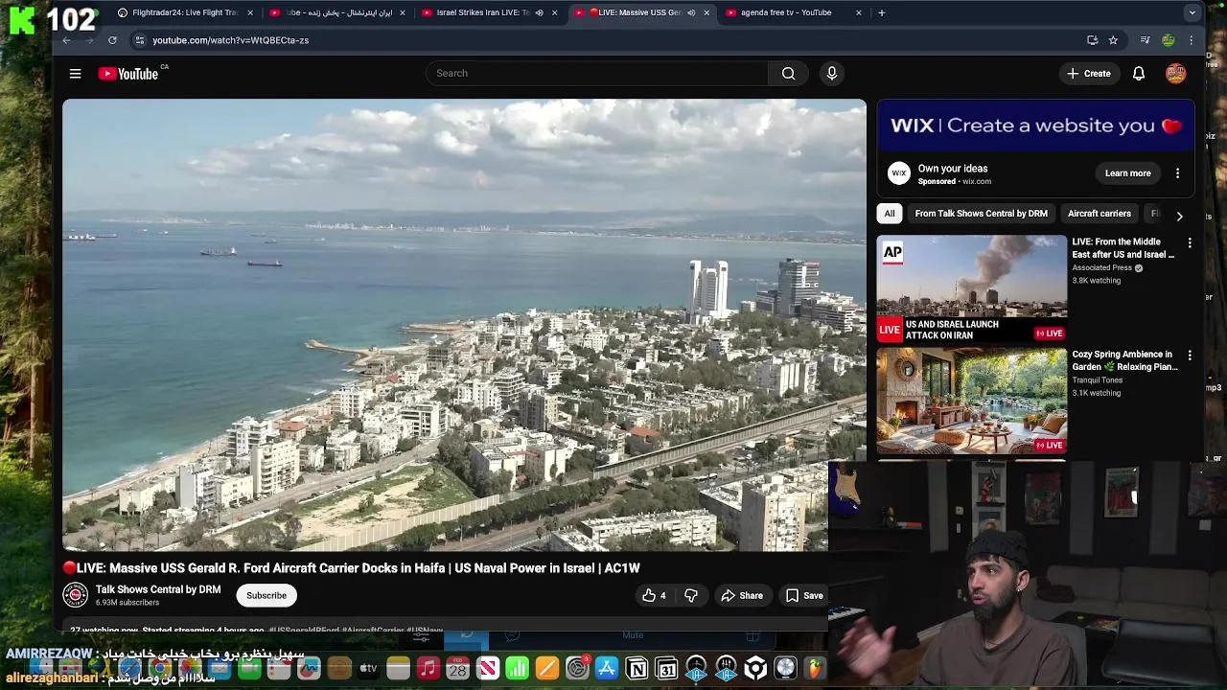The image size is (1227, 690).
Task: Switch to Israel Strikes Iran LIVE tab
Action: (x=475, y=12)
